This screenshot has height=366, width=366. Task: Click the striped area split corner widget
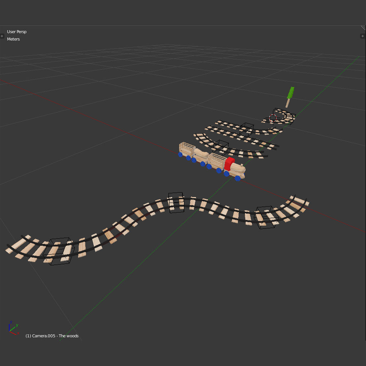[363, 28]
